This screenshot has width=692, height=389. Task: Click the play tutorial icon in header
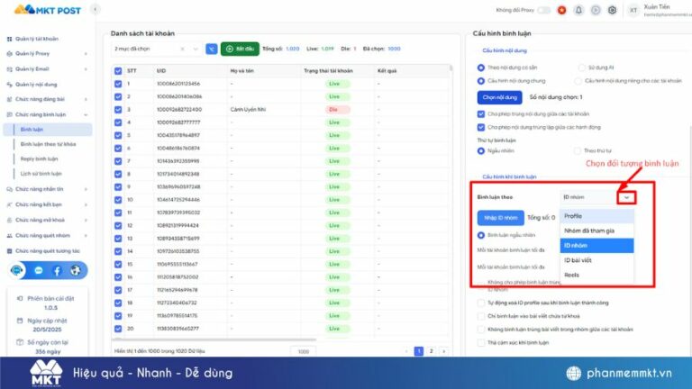[596, 10]
